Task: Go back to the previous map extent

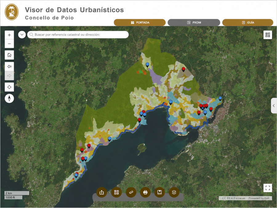Action: (x=9, y=67)
